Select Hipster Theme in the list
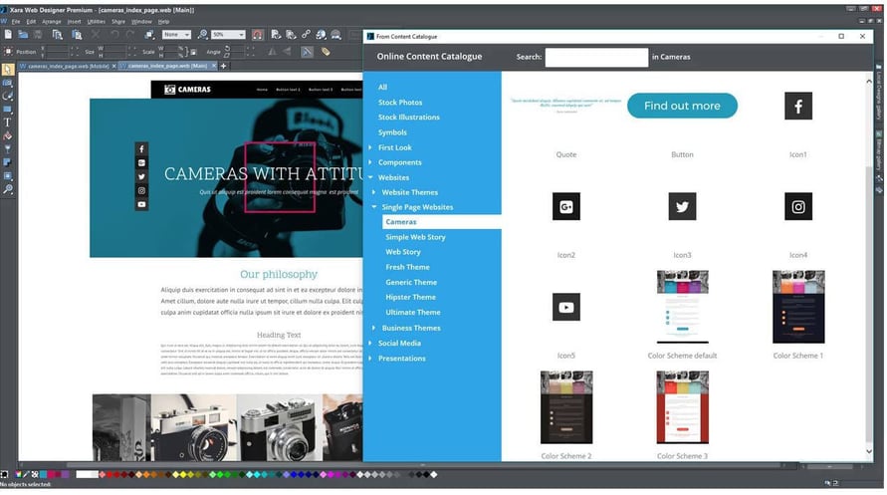This screenshot has height=495, width=887. click(411, 297)
